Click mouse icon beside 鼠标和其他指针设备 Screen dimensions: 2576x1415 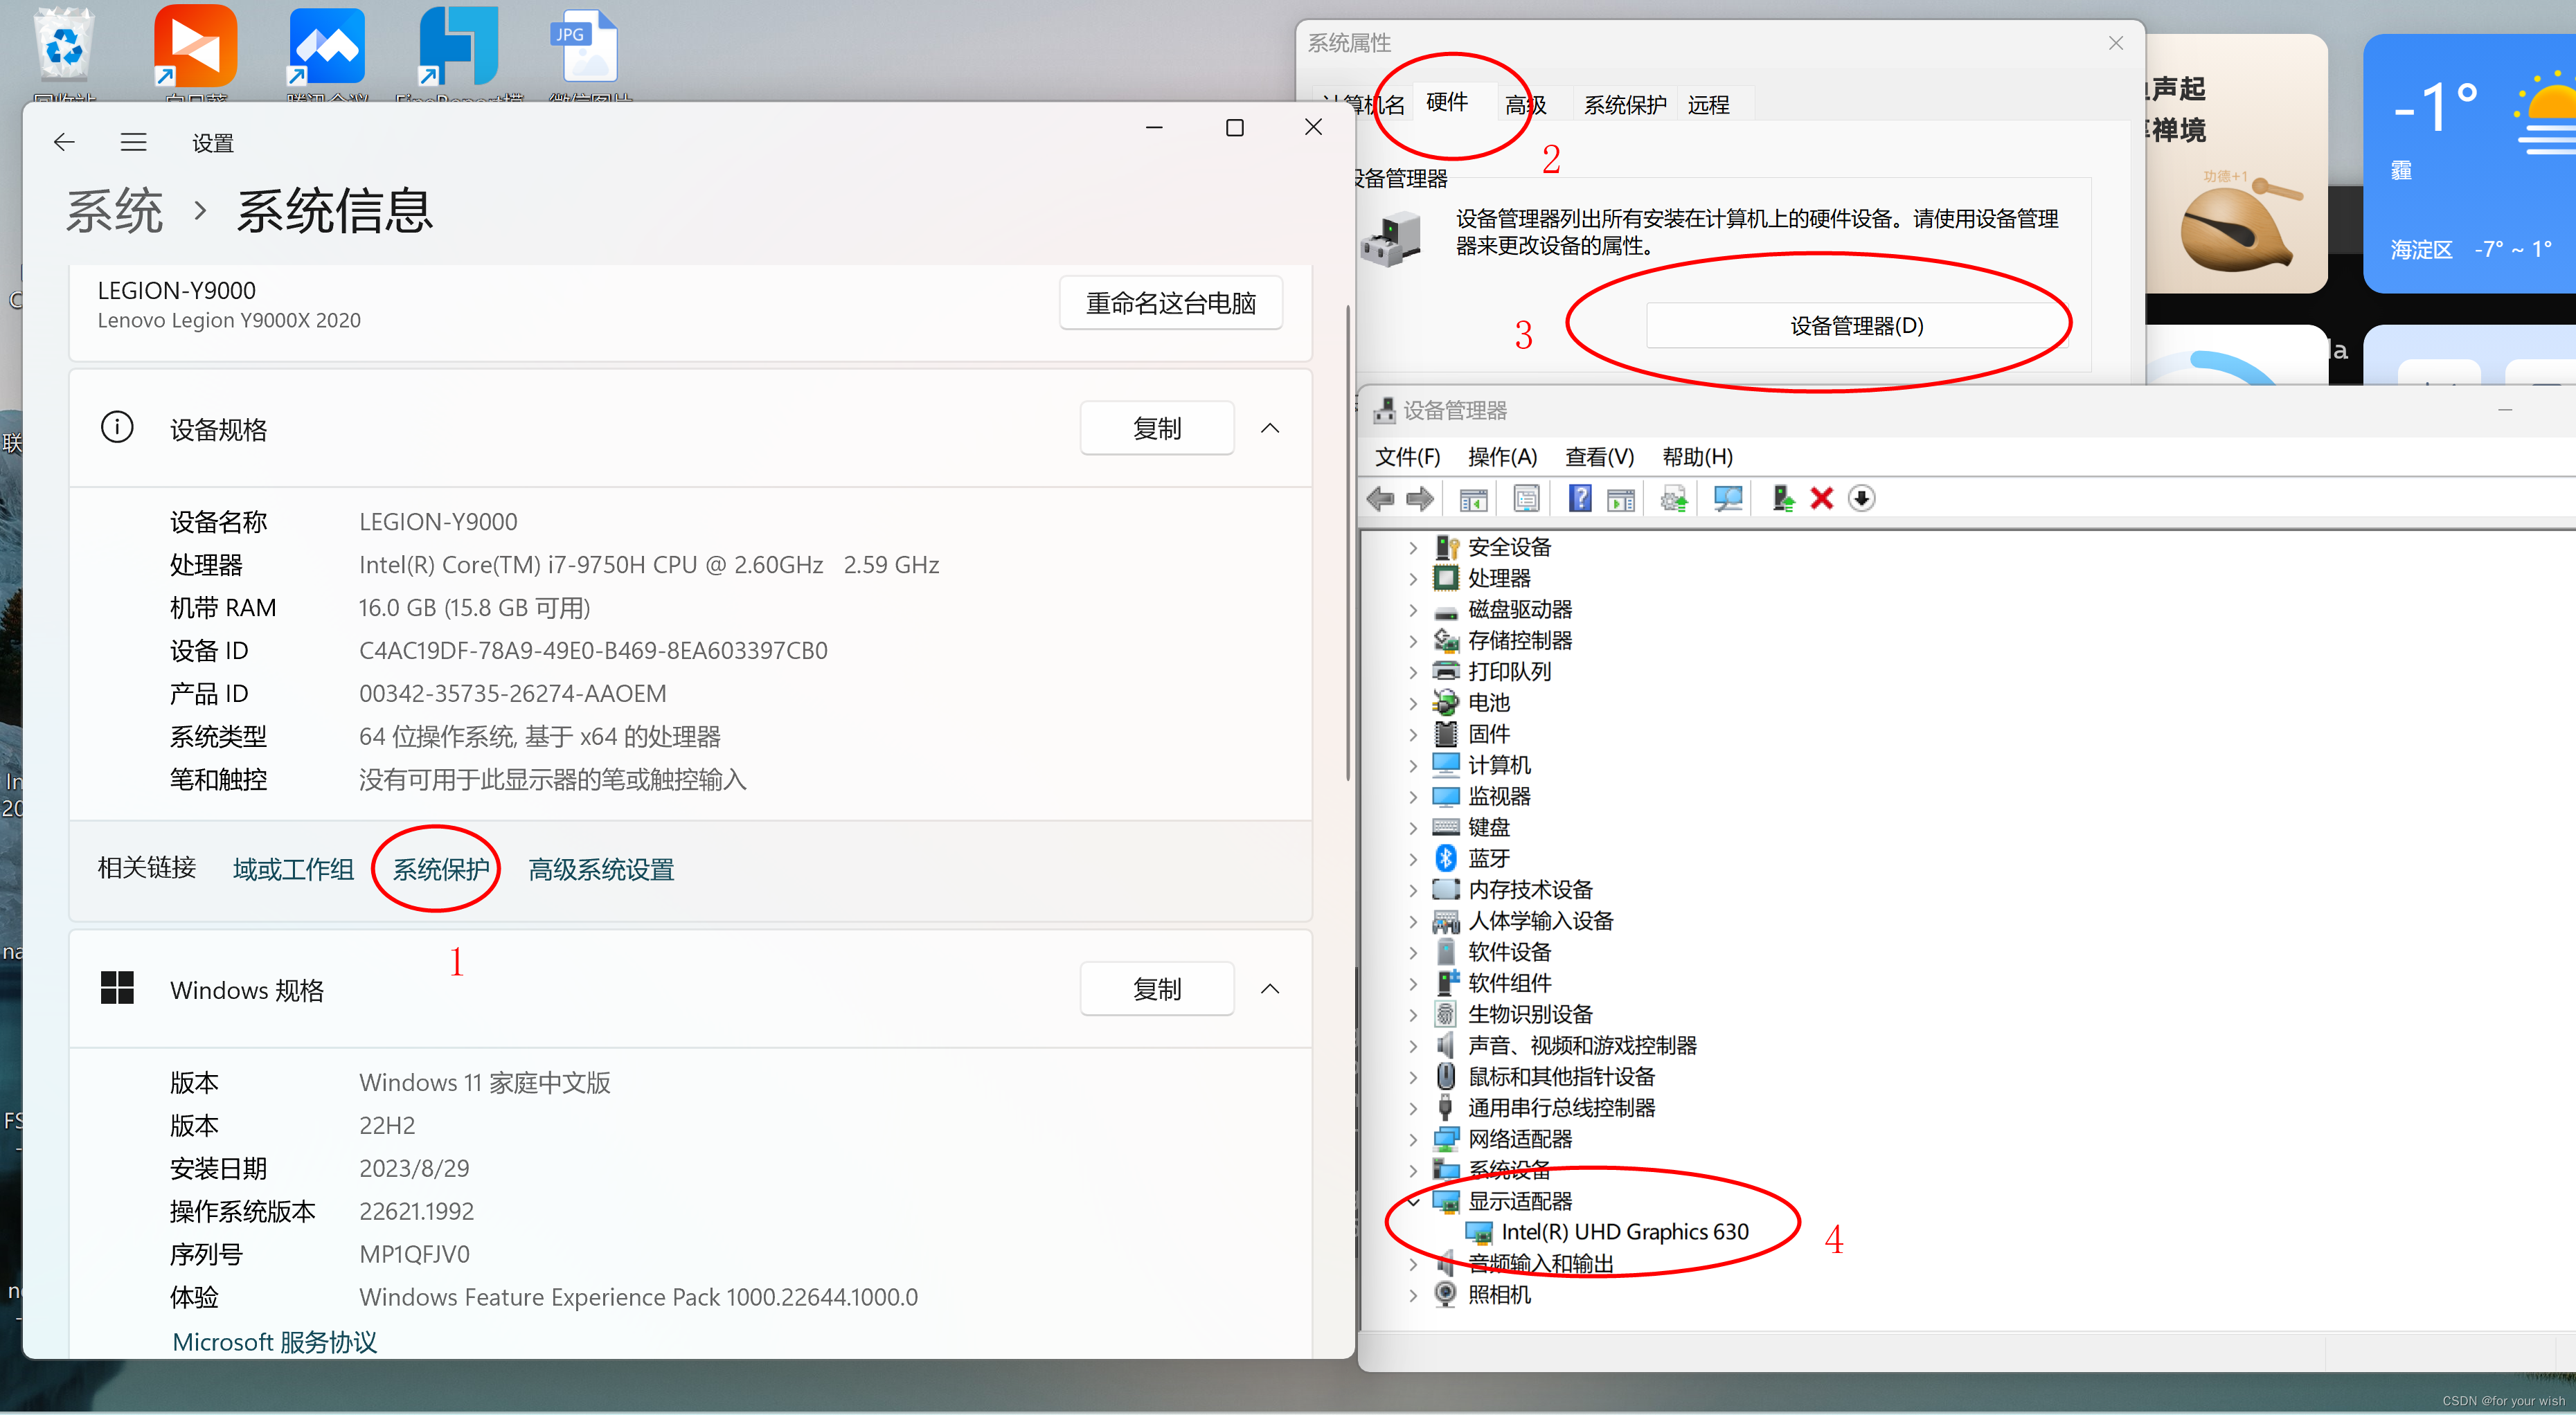1446,1076
